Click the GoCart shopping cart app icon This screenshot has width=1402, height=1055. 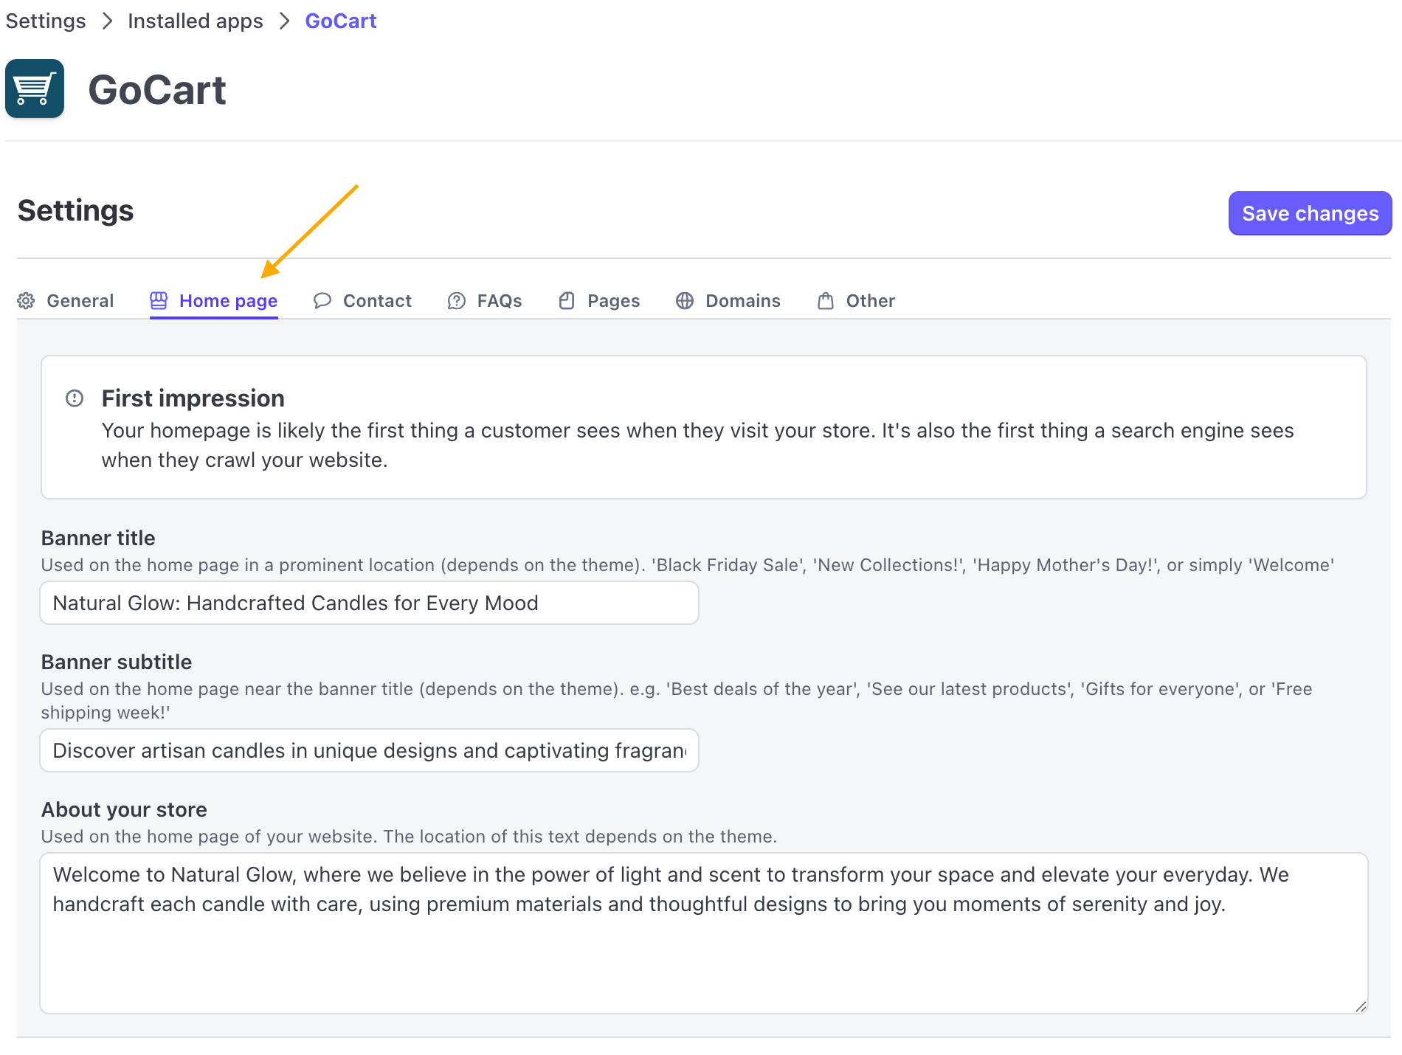[x=35, y=89]
